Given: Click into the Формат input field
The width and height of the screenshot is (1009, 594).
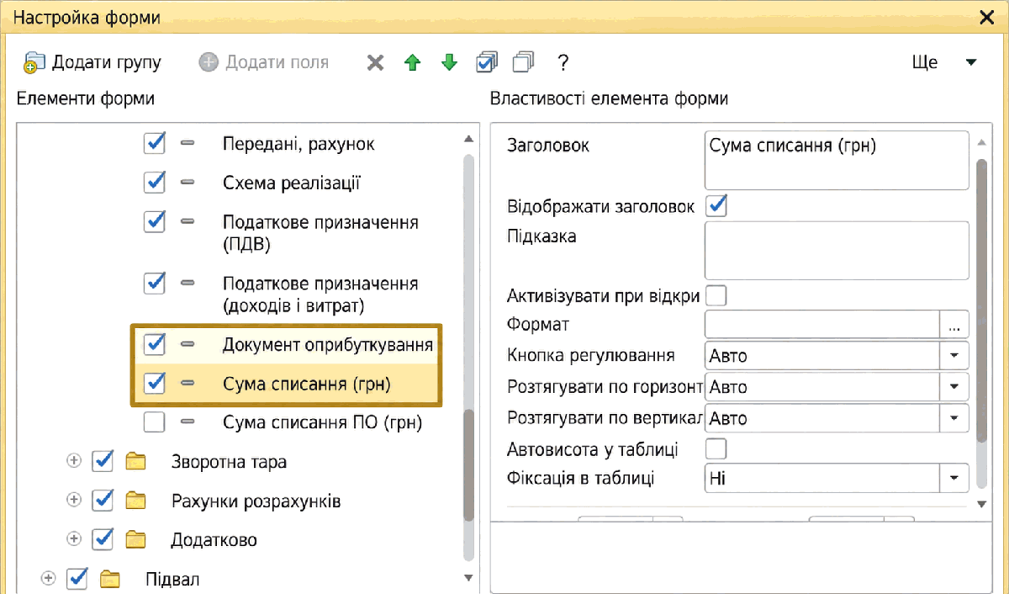Looking at the screenshot, I should coord(821,325).
